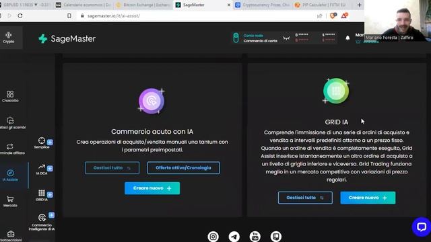
Task: Click the share page icon
Action: coord(319,16)
